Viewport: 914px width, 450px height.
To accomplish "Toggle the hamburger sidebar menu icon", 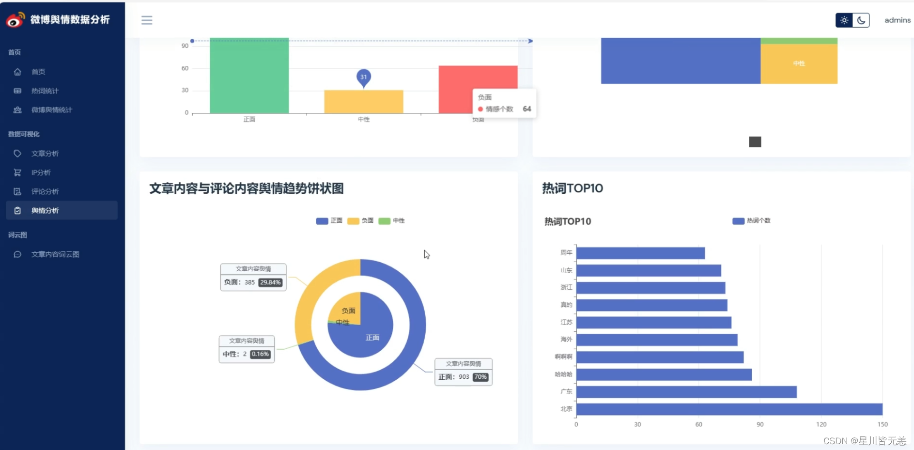I will (147, 20).
